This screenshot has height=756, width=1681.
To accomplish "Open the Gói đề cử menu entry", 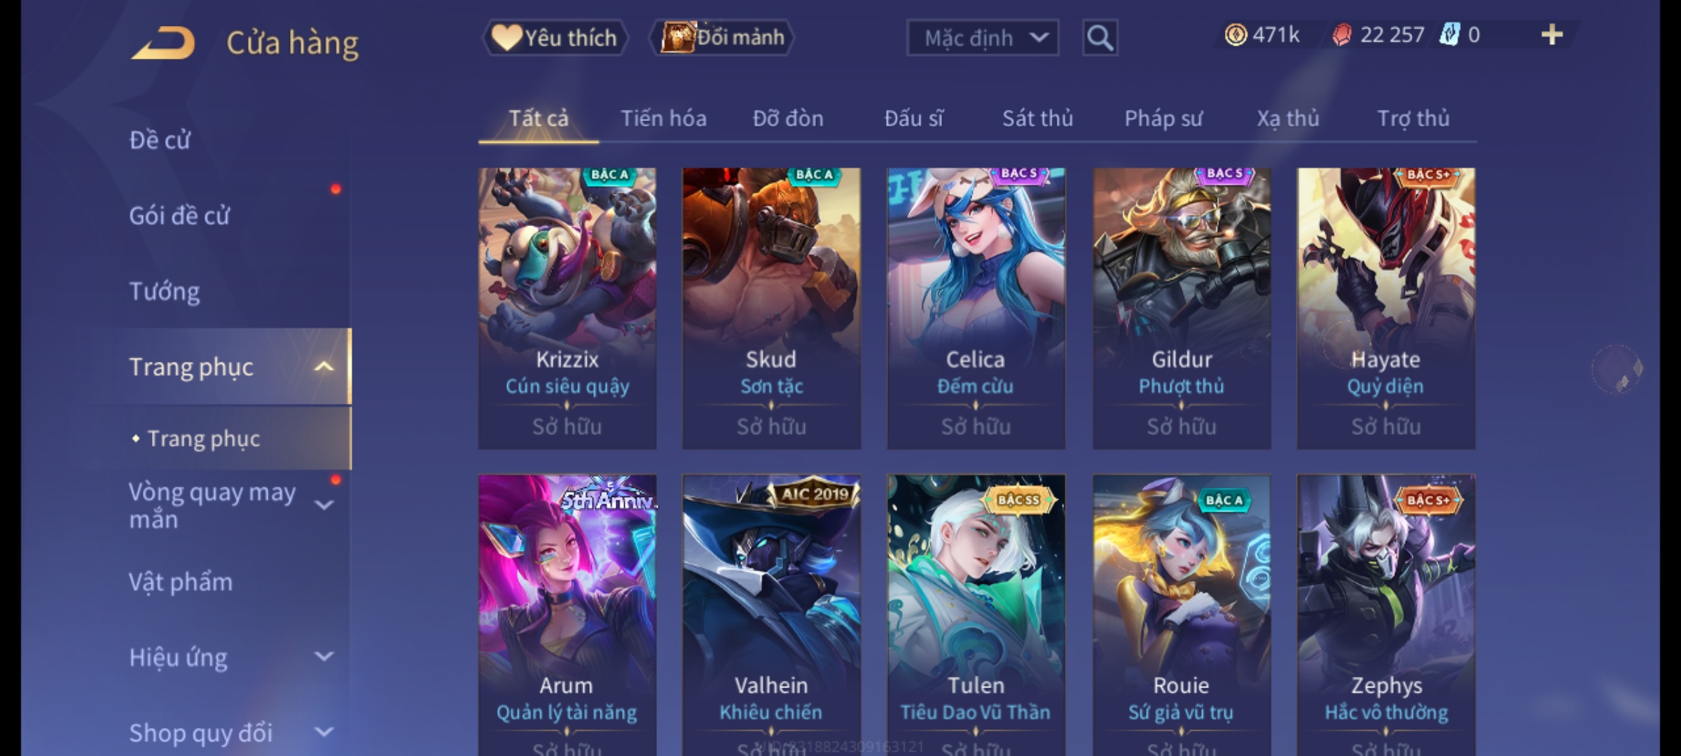I will pyautogui.click(x=179, y=216).
